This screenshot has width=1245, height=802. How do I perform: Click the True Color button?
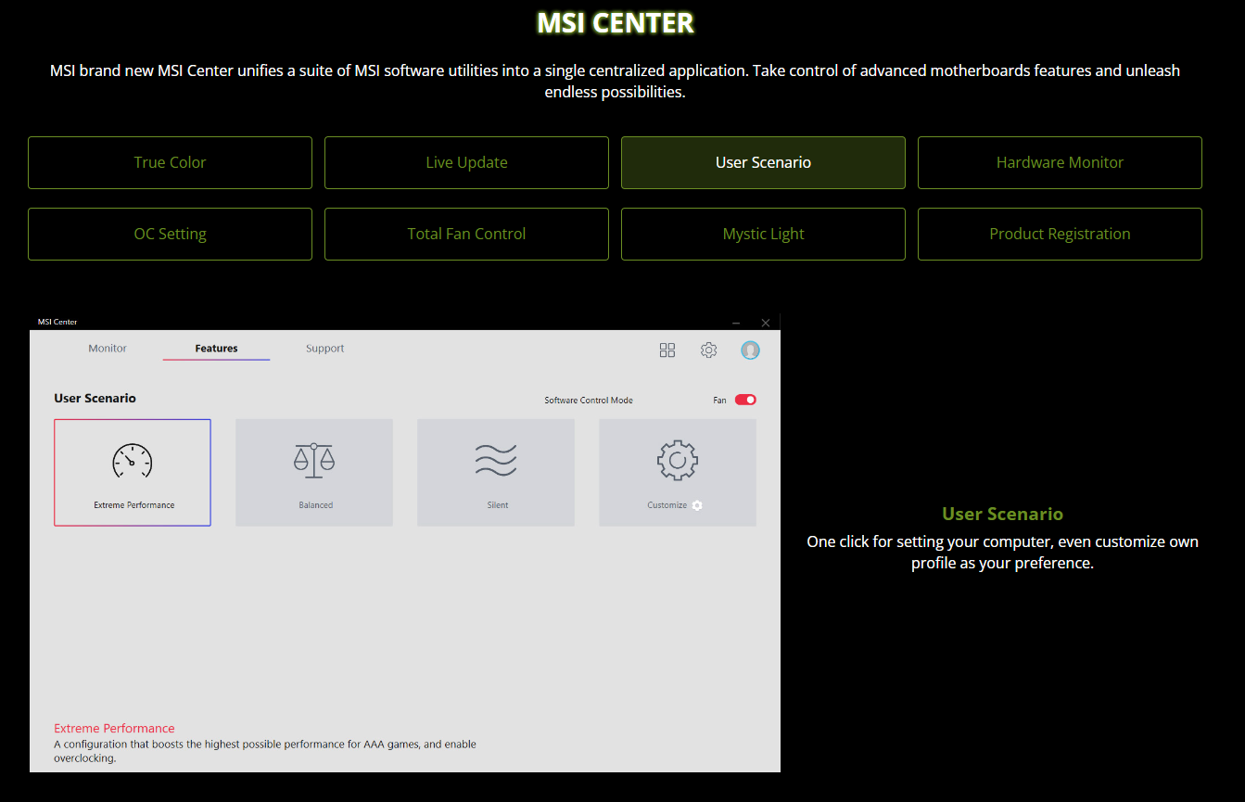point(170,162)
